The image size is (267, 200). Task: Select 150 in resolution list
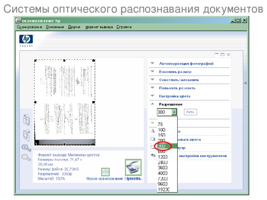(161, 135)
